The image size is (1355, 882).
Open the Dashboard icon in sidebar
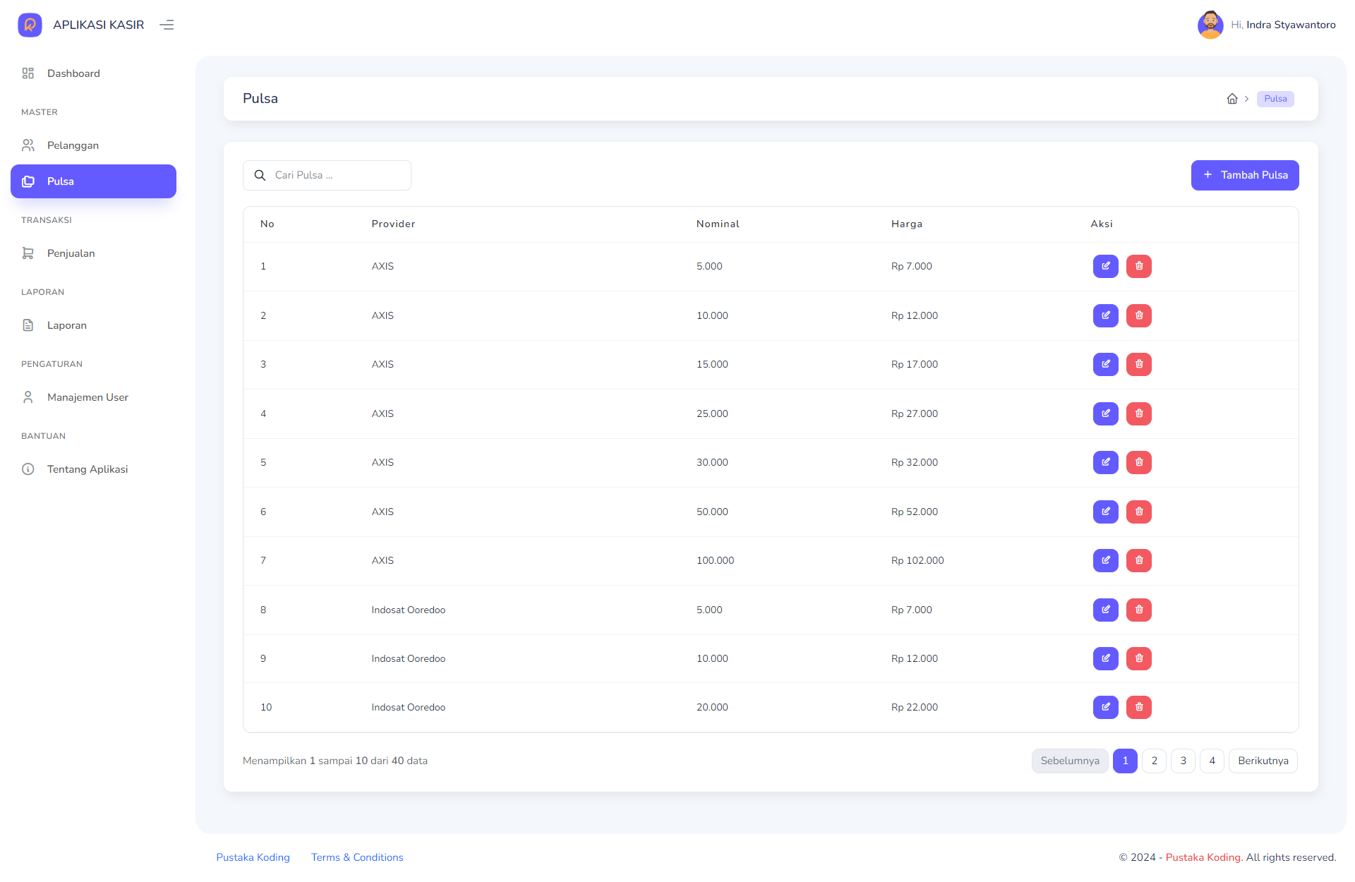pos(28,73)
